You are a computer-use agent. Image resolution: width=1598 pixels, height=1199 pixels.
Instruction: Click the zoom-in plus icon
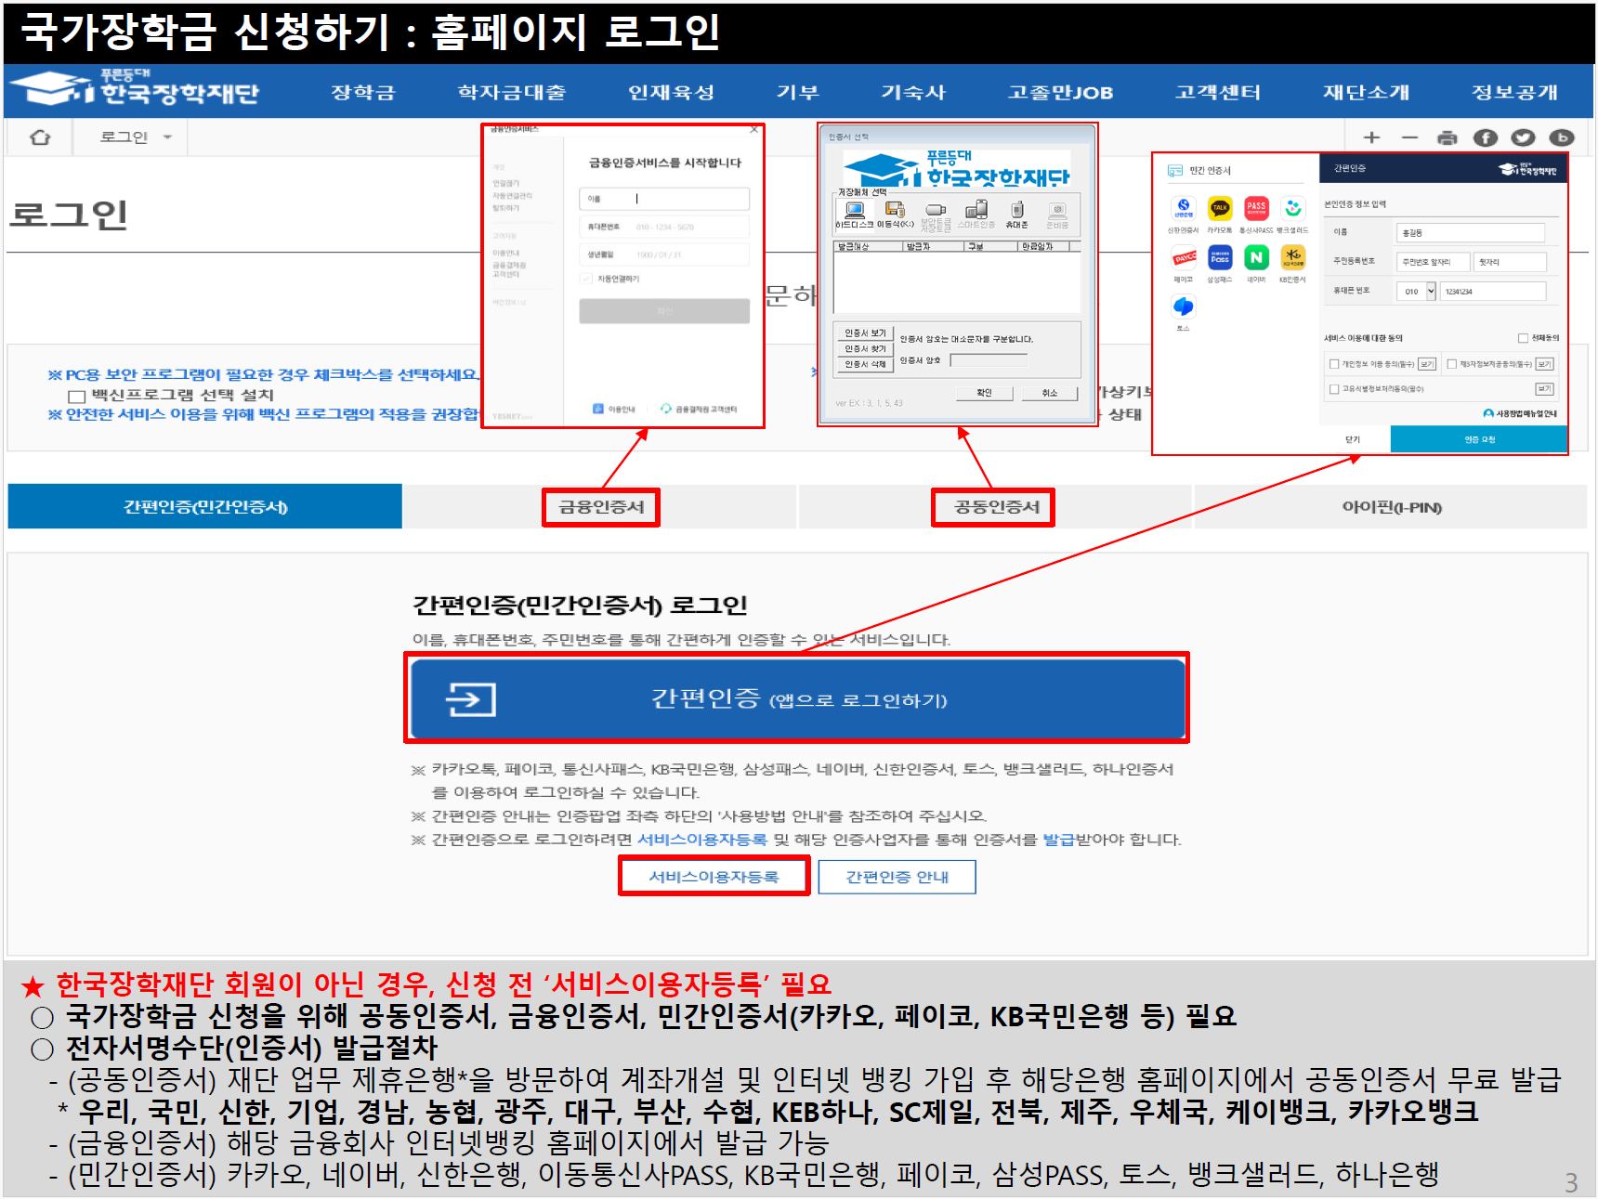1371,137
